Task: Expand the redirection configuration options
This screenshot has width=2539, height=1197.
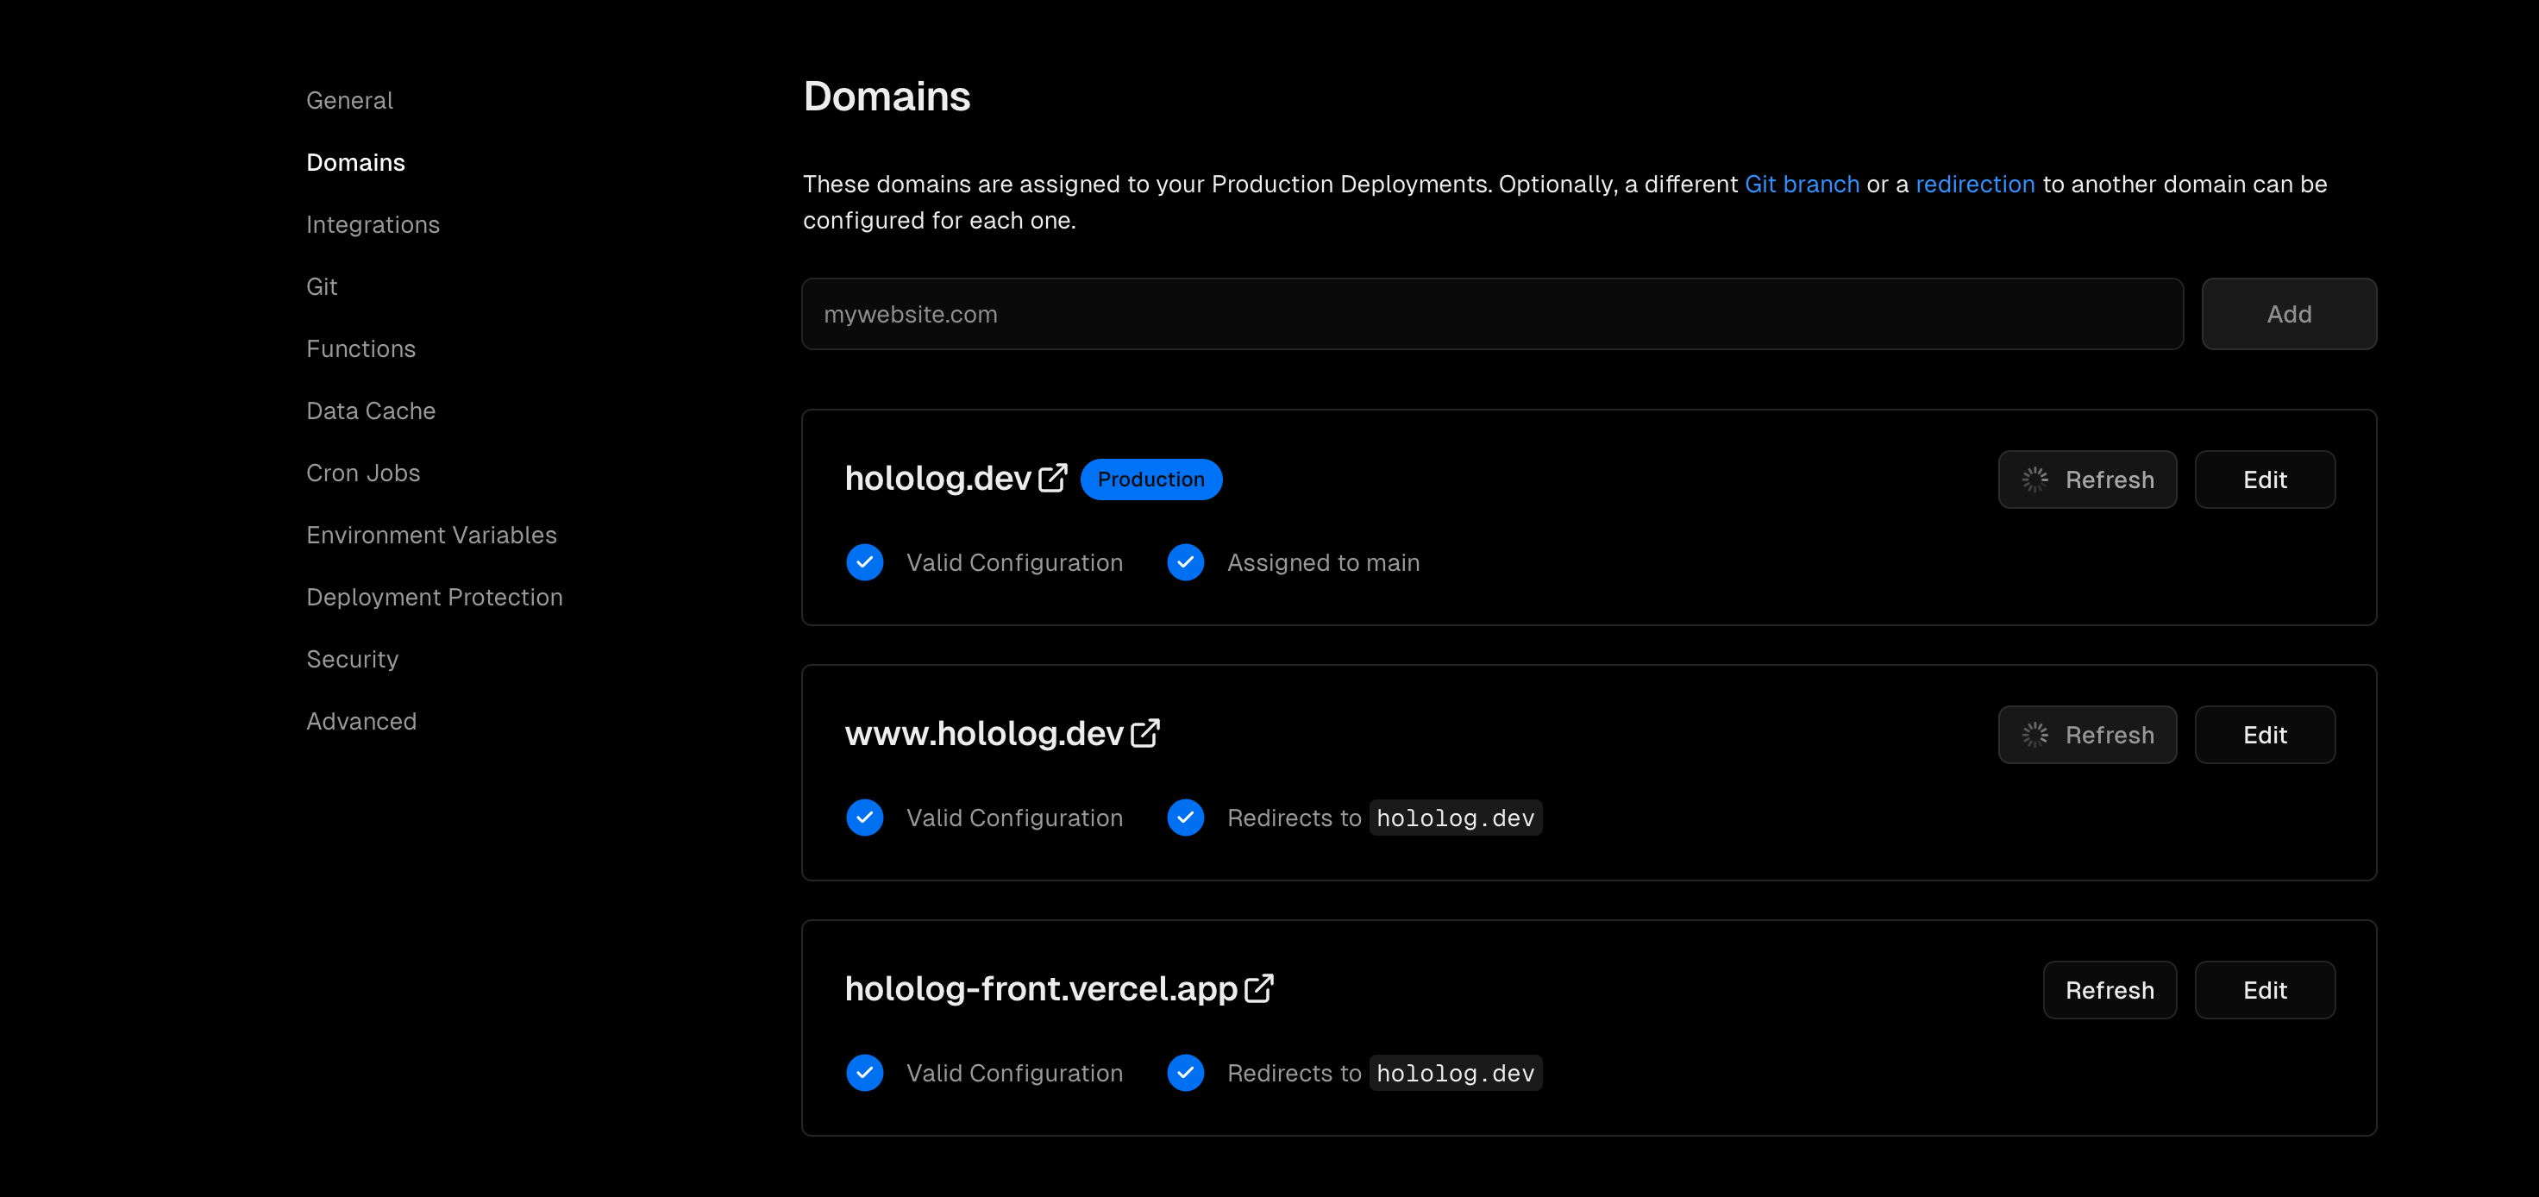Action: coord(1974,183)
